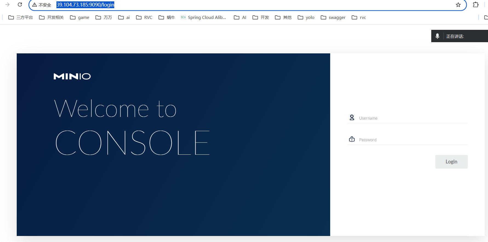Open the 蜗牛 bookmark folder
Viewport: 488px width, 242px height.
point(167,18)
